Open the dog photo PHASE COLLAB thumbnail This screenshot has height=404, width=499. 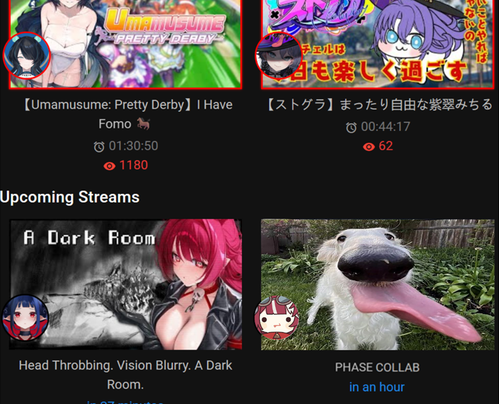point(378,285)
